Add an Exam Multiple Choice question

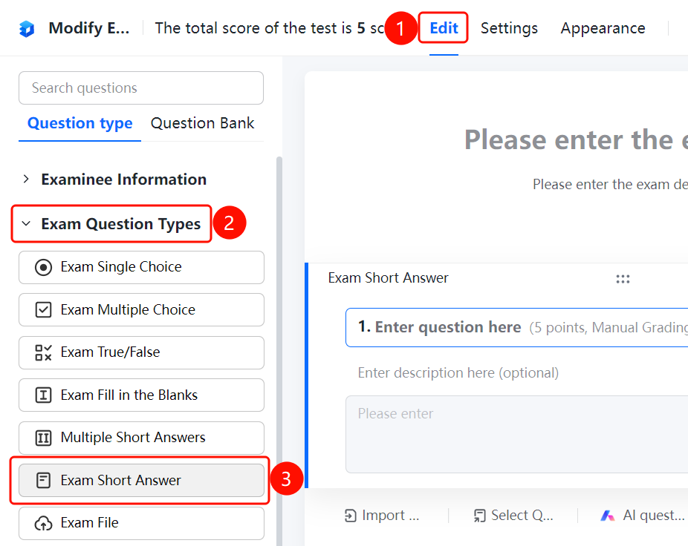click(x=141, y=310)
